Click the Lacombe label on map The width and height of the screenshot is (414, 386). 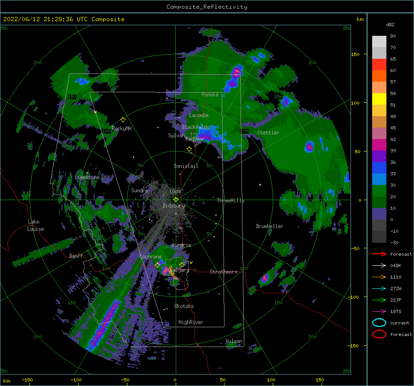199,115
